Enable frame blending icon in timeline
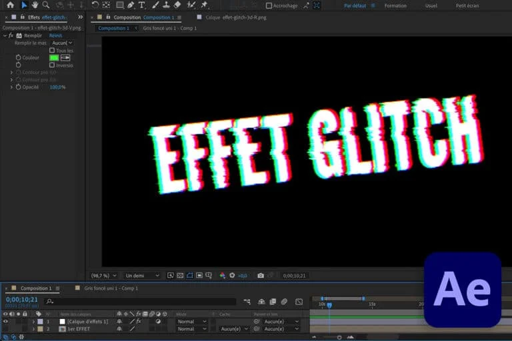This screenshot has width=512, height=341. [x=273, y=302]
